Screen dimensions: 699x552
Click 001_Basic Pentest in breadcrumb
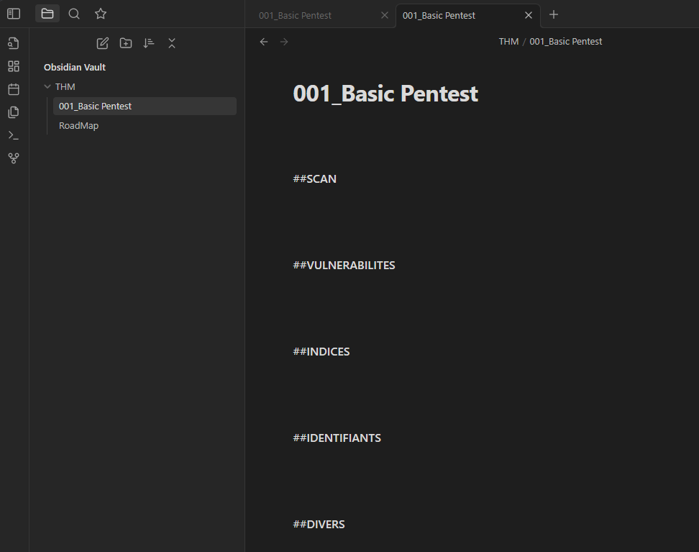click(566, 42)
